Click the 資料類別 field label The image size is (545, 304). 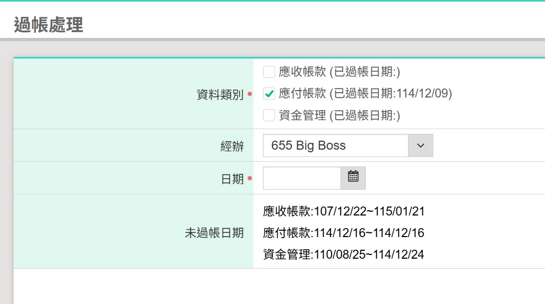[219, 95]
